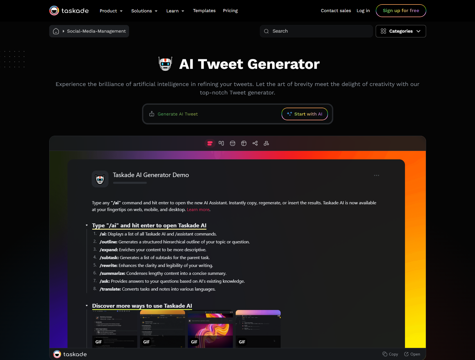Screen dimensions: 475x360
Task: Click the Taskade logo in header
Action: tap(69, 11)
